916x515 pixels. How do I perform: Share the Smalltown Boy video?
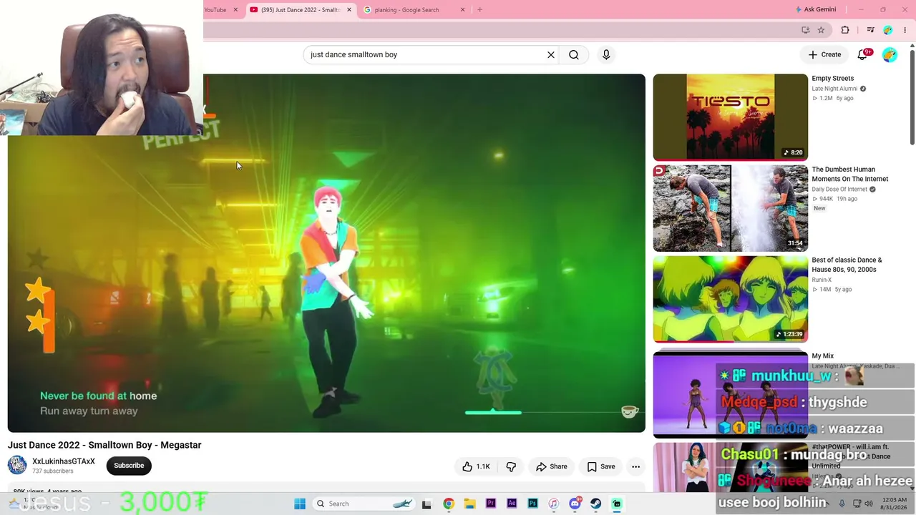pyautogui.click(x=552, y=466)
